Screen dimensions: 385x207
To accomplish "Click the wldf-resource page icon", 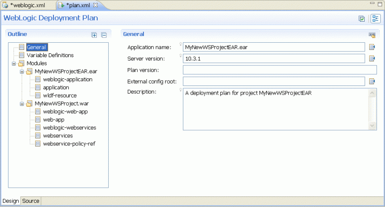I will (x=38, y=95).
